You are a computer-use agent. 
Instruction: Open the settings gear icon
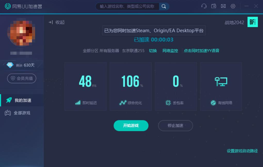(x=233, y=6)
